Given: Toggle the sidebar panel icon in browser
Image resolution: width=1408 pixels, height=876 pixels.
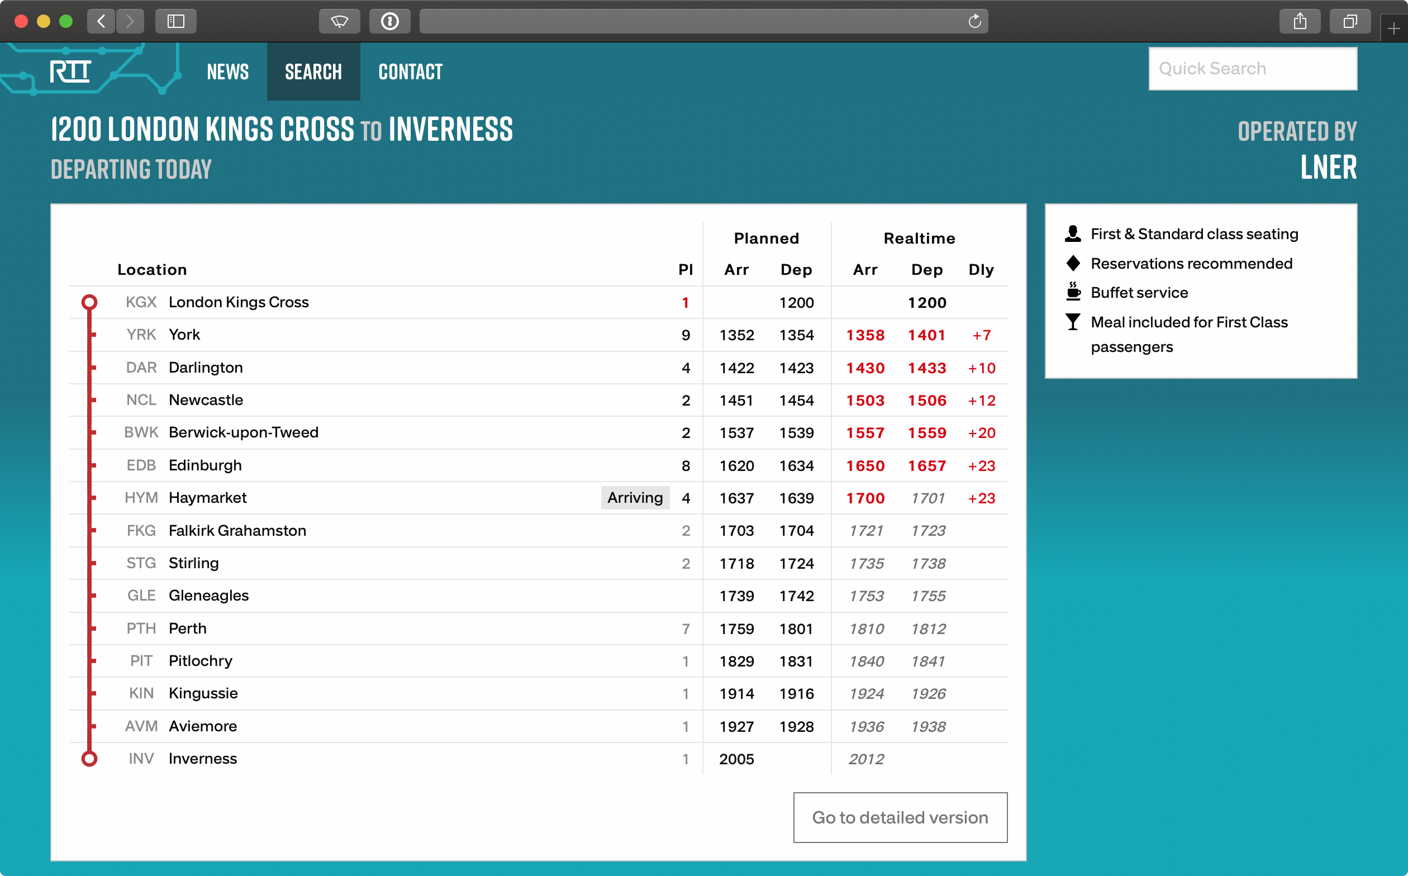Looking at the screenshot, I should pos(175,19).
